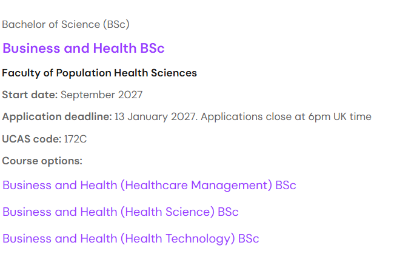
Task: Click the Bachelor of Science (BSc) text
Action: 65,25
